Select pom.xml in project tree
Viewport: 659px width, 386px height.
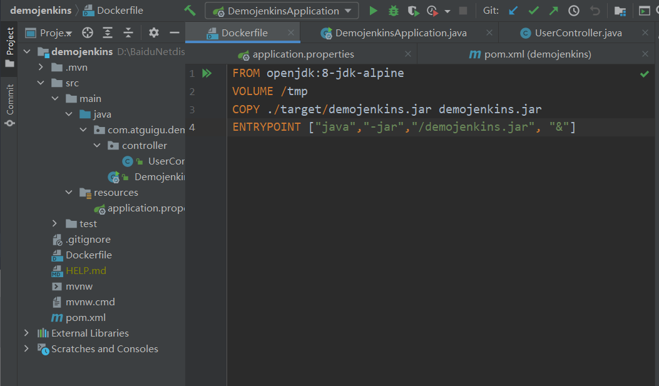pyautogui.click(x=79, y=318)
